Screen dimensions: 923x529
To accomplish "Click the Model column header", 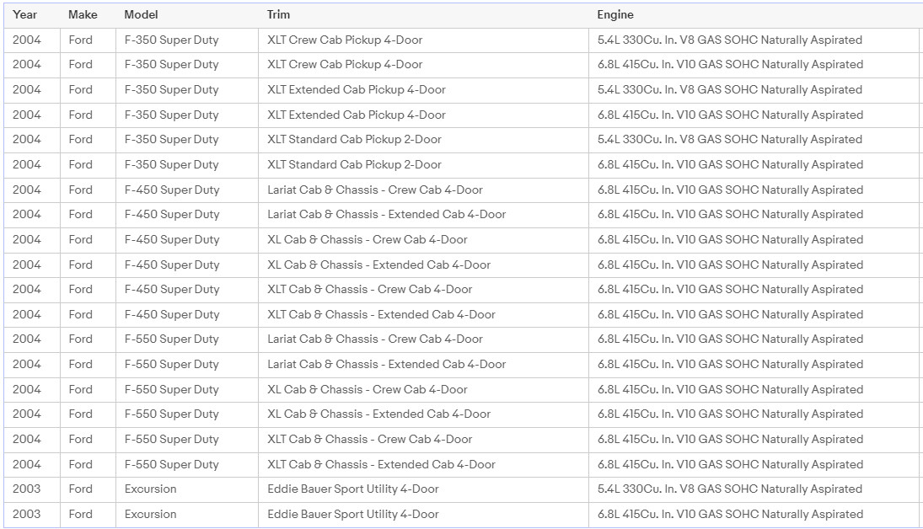I will pos(142,14).
